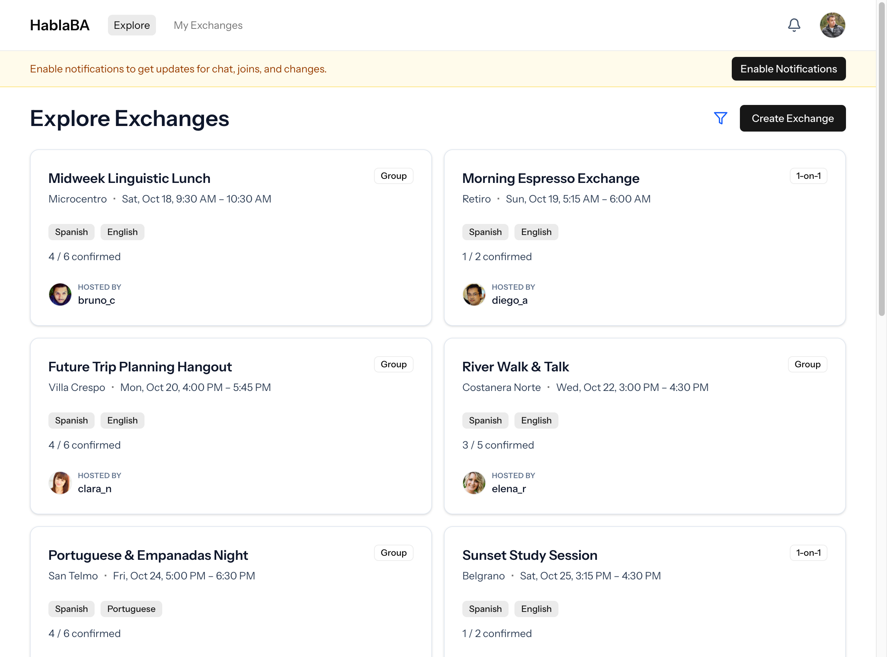Viewport: 887px width, 657px height.
Task: Click diego_a host avatar
Action: [474, 294]
